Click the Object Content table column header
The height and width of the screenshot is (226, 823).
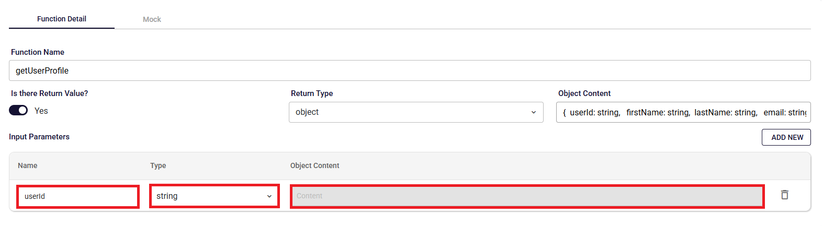(x=315, y=165)
